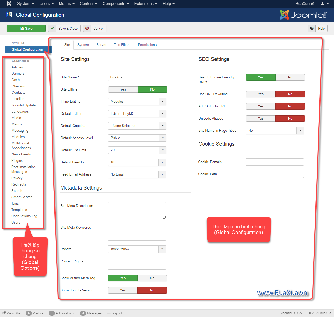Open Plugins options in sidebar
334x317 pixels.
point(17,161)
